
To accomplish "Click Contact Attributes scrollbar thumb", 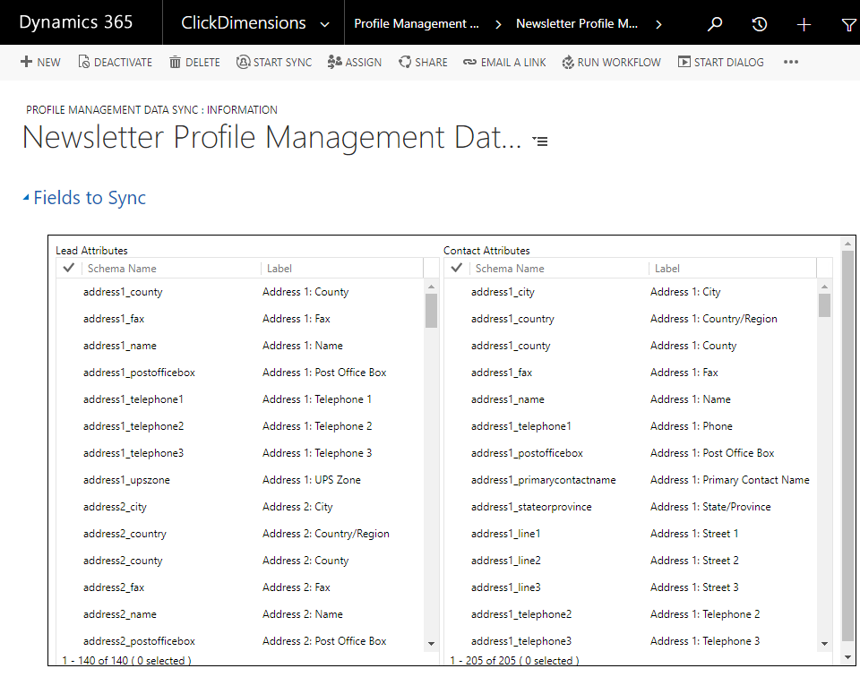I will (824, 305).
